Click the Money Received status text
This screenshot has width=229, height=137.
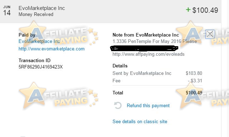[36, 14]
